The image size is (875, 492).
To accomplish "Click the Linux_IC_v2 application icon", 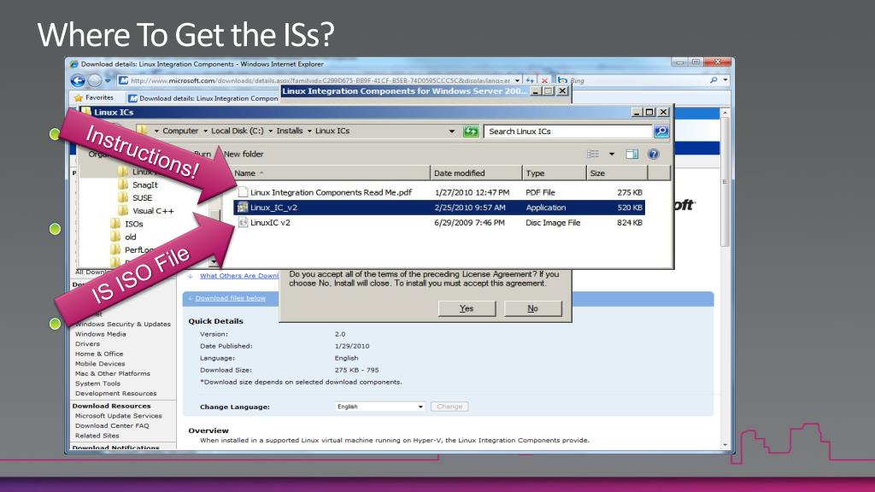I will [243, 207].
